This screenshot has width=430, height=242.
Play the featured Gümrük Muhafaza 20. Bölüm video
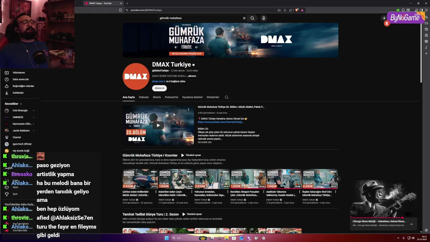[x=158, y=125]
